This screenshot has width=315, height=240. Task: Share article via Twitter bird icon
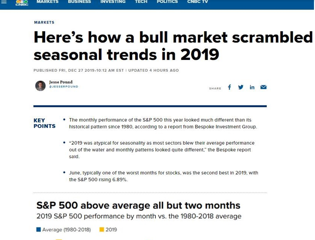(241, 87)
